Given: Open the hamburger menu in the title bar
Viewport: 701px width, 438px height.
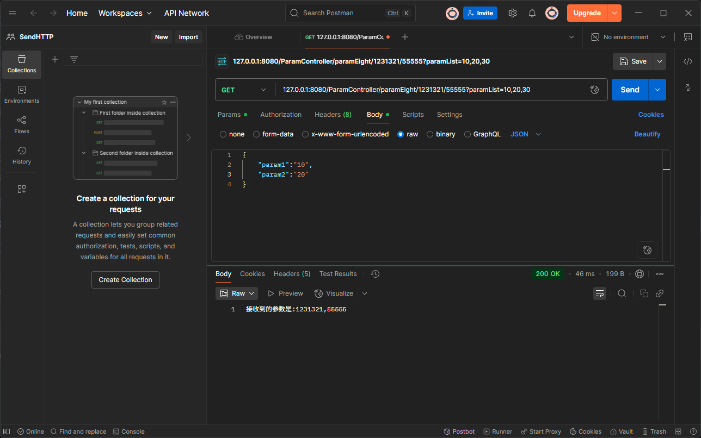Looking at the screenshot, I should [13, 13].
